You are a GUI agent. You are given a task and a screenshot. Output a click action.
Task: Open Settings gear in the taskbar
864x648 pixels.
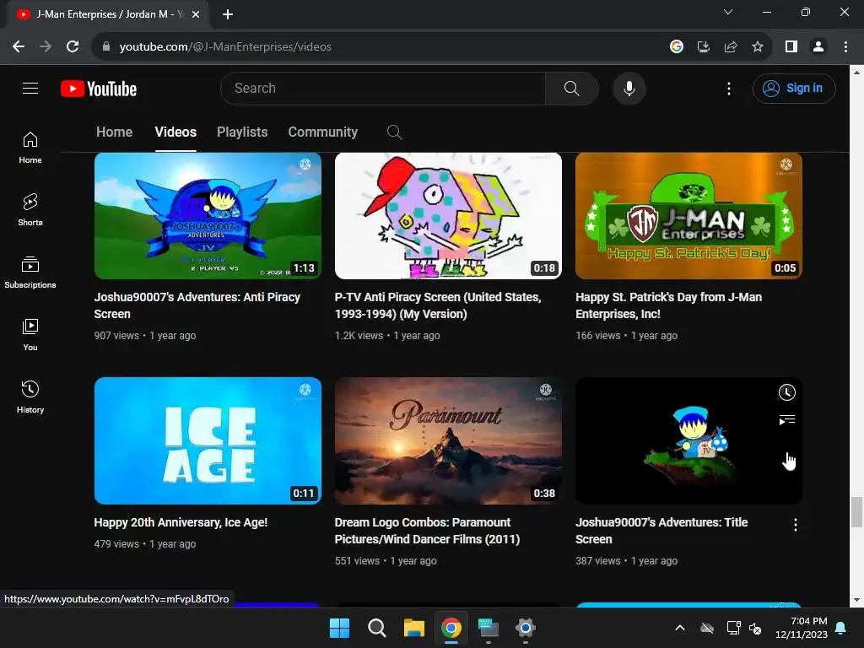[525, 628]
